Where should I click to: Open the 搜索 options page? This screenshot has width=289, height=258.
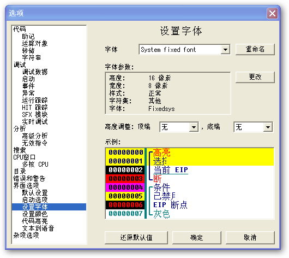click(20, 150)
